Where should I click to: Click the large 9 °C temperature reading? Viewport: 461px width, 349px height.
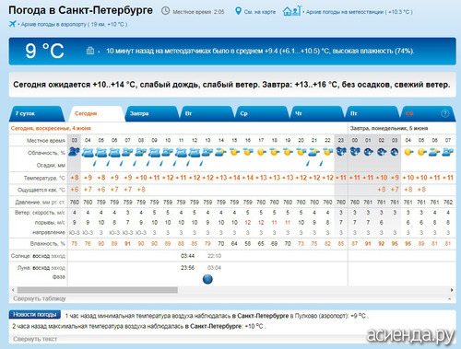coord(44,51)
